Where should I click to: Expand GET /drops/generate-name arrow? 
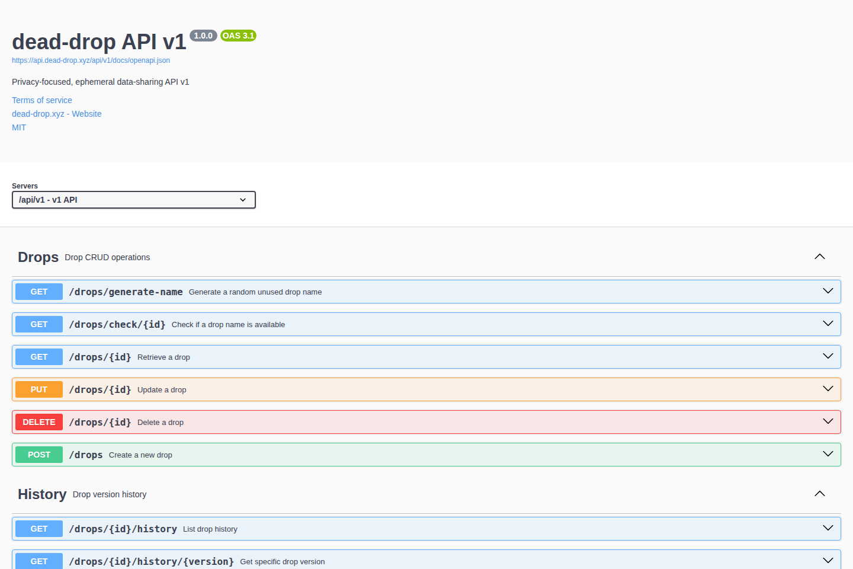(x=828, y=291)
